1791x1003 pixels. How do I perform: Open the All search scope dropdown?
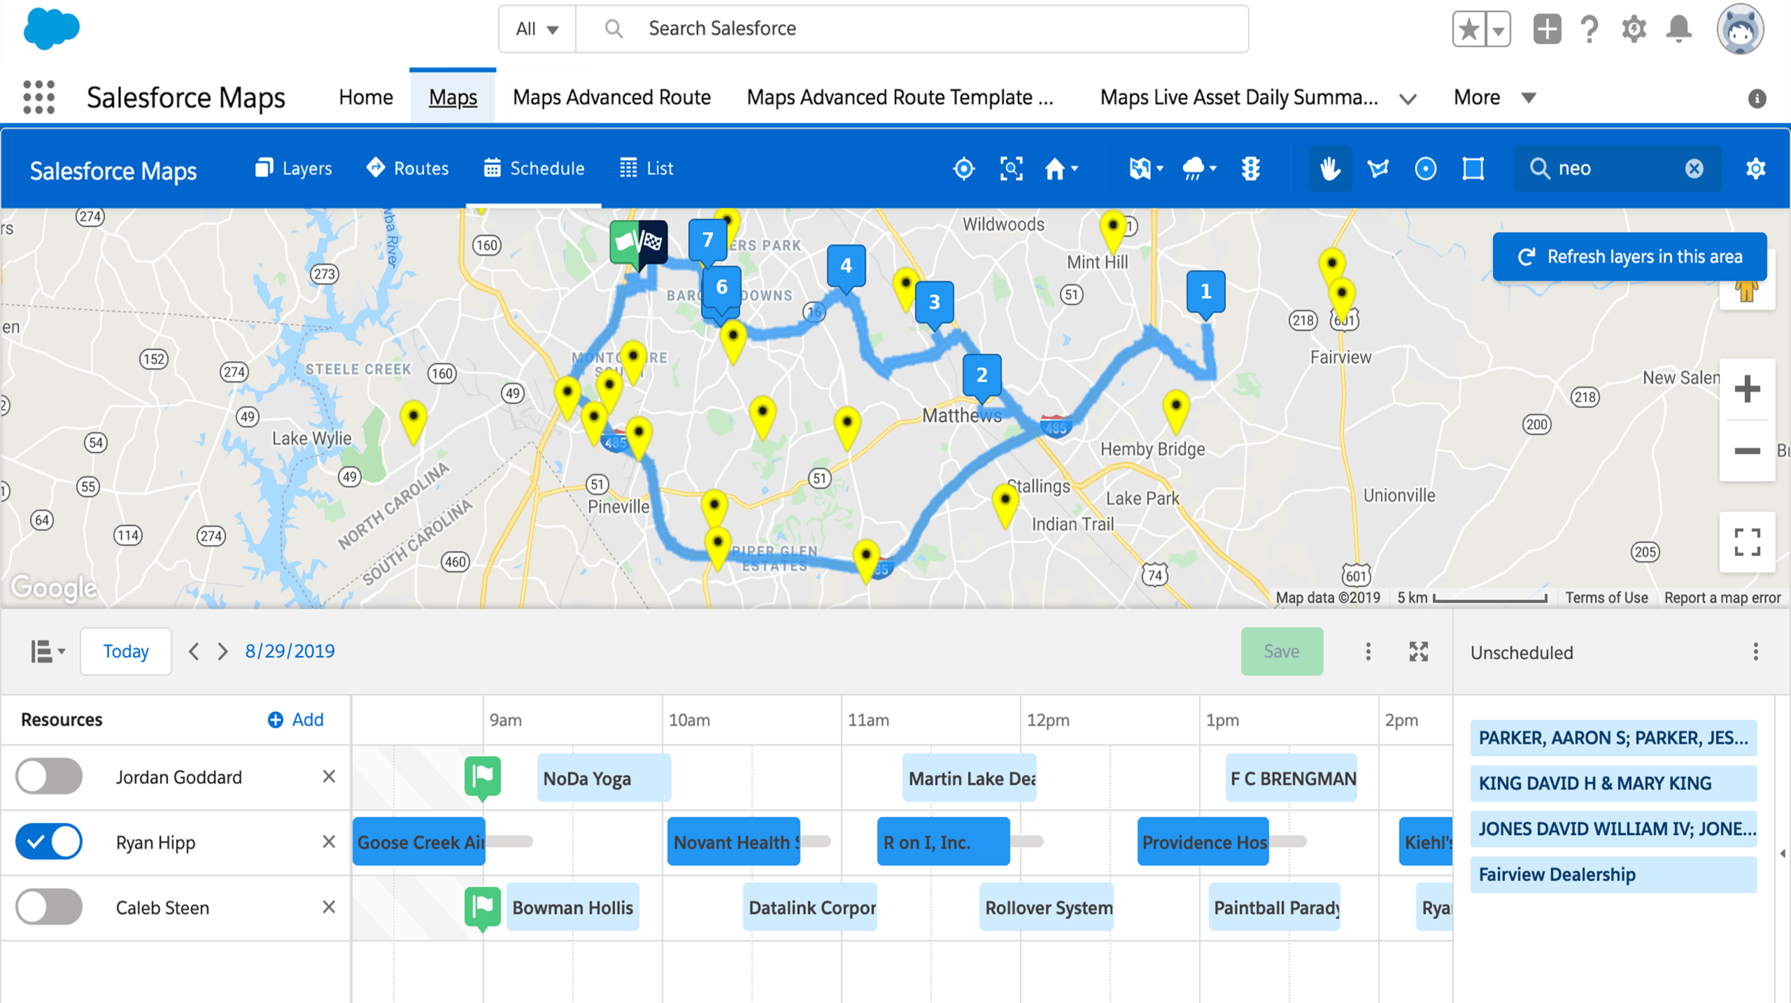click(537, 29)
